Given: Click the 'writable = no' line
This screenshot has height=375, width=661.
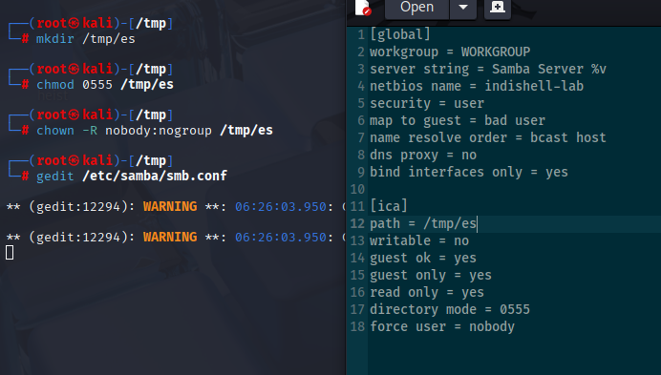Looking at the screenshot, I should (x=419, y=241).
